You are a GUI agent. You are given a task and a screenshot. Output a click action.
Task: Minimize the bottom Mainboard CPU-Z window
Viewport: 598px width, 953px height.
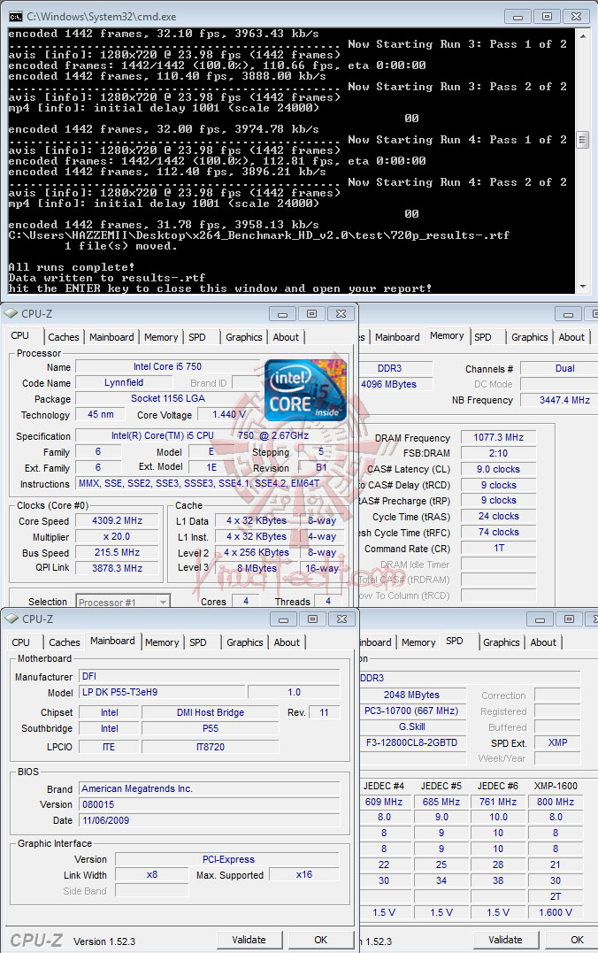pyautogui.click(x=283, y=619)
